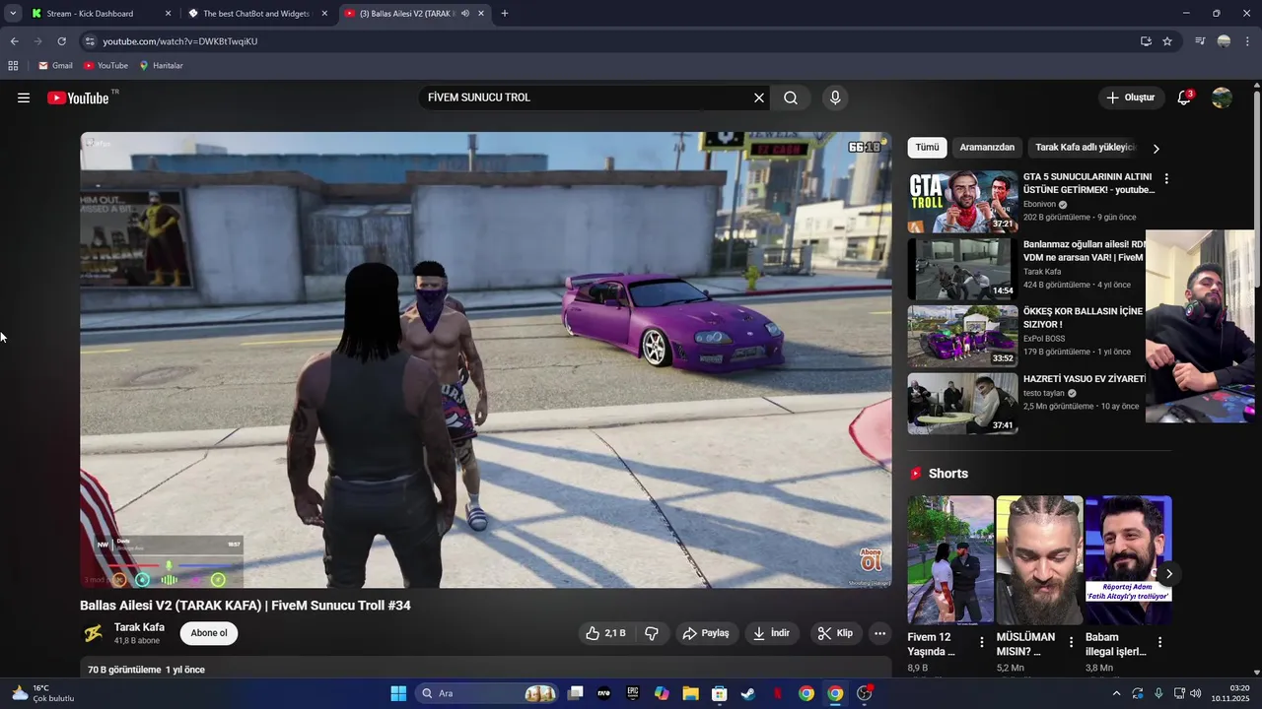Open Tarak Kafa channel avatar

click(x=93, y=633)
